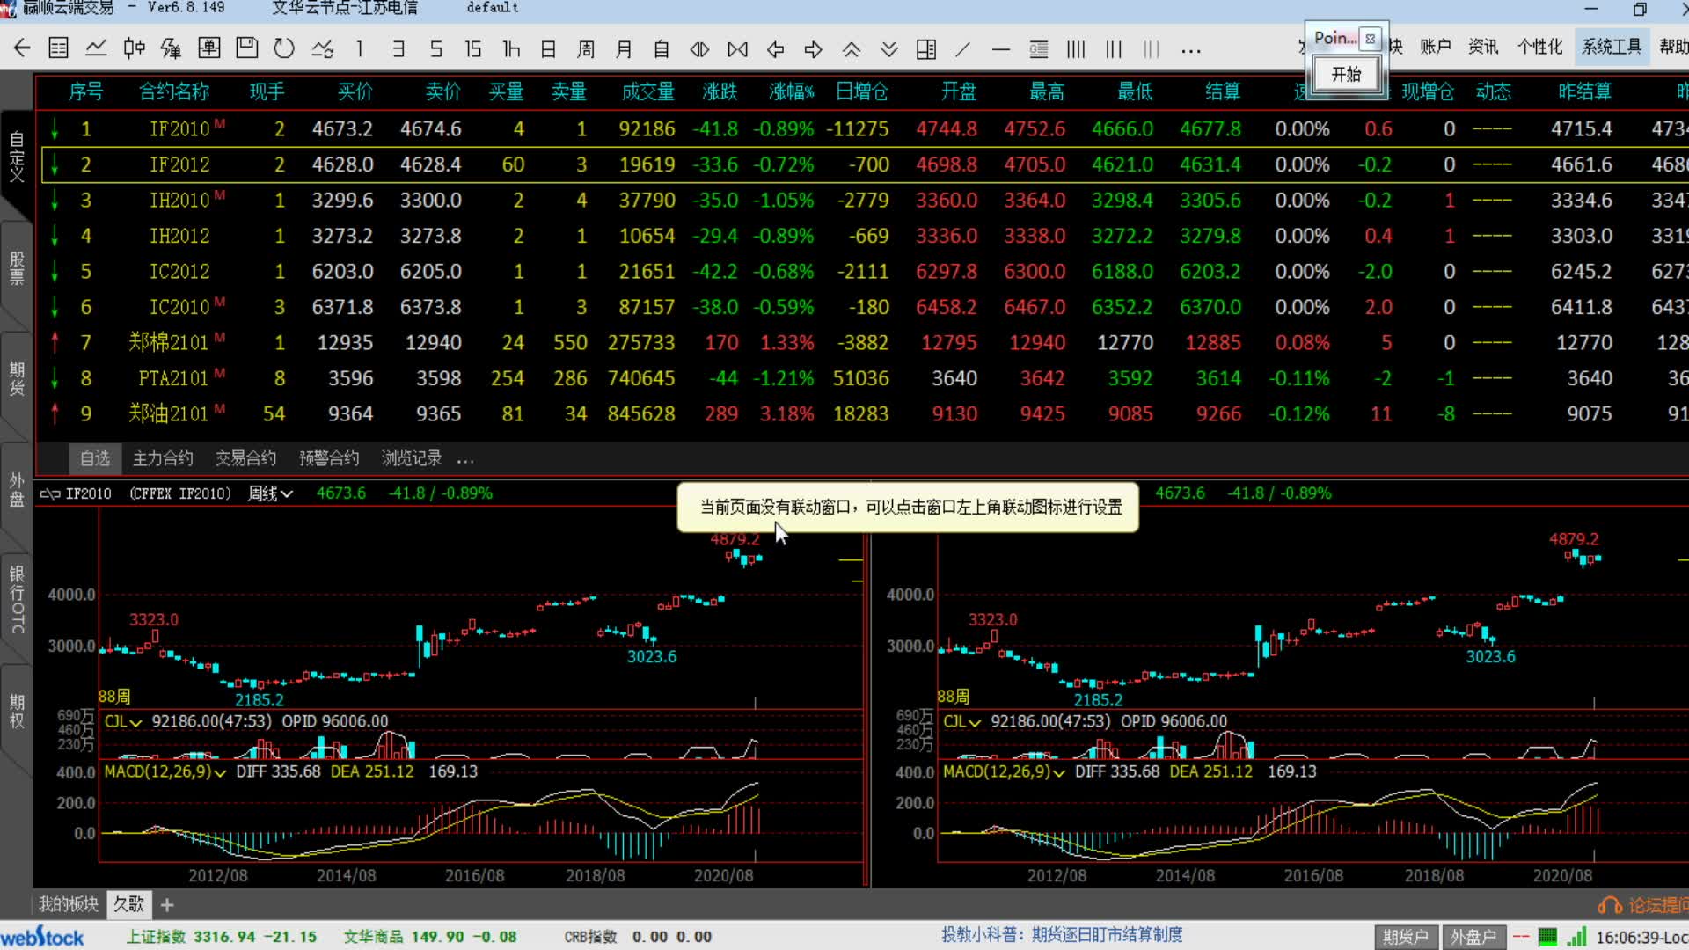The image size is (1689, 950).
Task: Switch chart to weekly period 周
Action: click(585, 49)
